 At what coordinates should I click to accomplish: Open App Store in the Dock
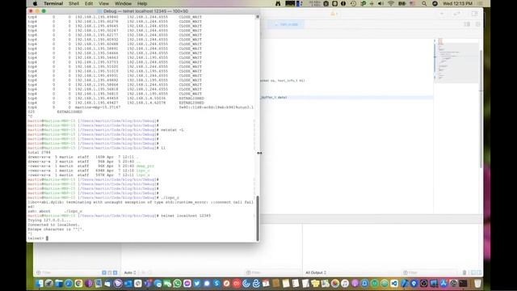[x=443, y=284]
